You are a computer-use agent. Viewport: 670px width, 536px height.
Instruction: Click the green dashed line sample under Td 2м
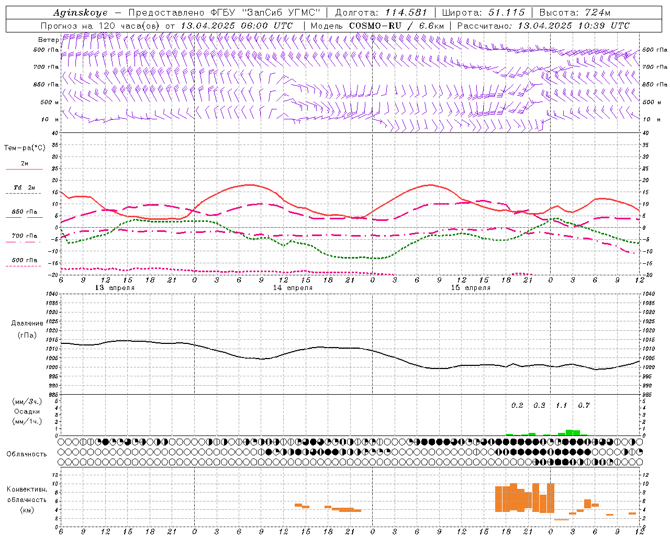23,194
